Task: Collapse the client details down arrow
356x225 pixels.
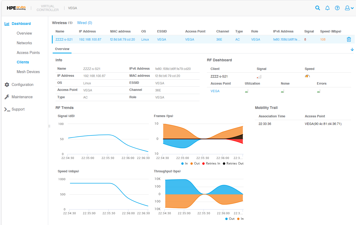Action: (x=352, y=50)
